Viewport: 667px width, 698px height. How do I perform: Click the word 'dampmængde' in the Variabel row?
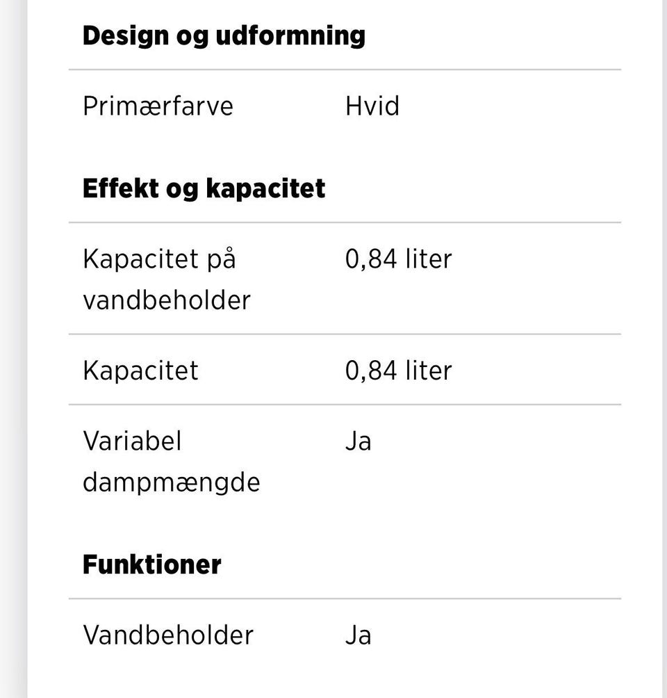click(x=172, y=483)
